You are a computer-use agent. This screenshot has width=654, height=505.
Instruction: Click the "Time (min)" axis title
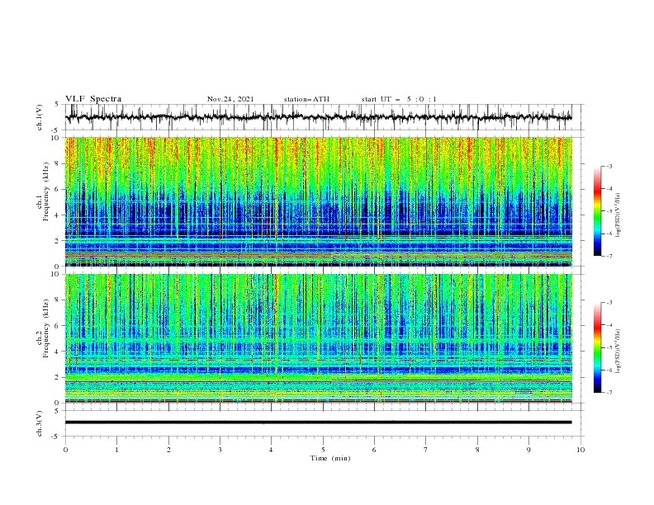[x=330, y=458]
